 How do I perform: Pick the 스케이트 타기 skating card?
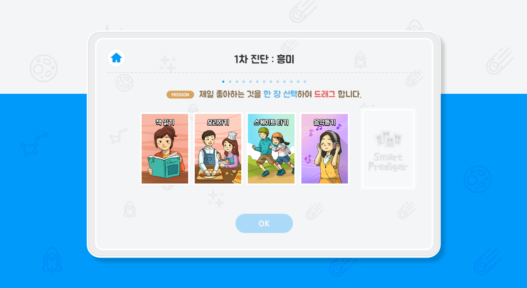[x=271, y=149]
